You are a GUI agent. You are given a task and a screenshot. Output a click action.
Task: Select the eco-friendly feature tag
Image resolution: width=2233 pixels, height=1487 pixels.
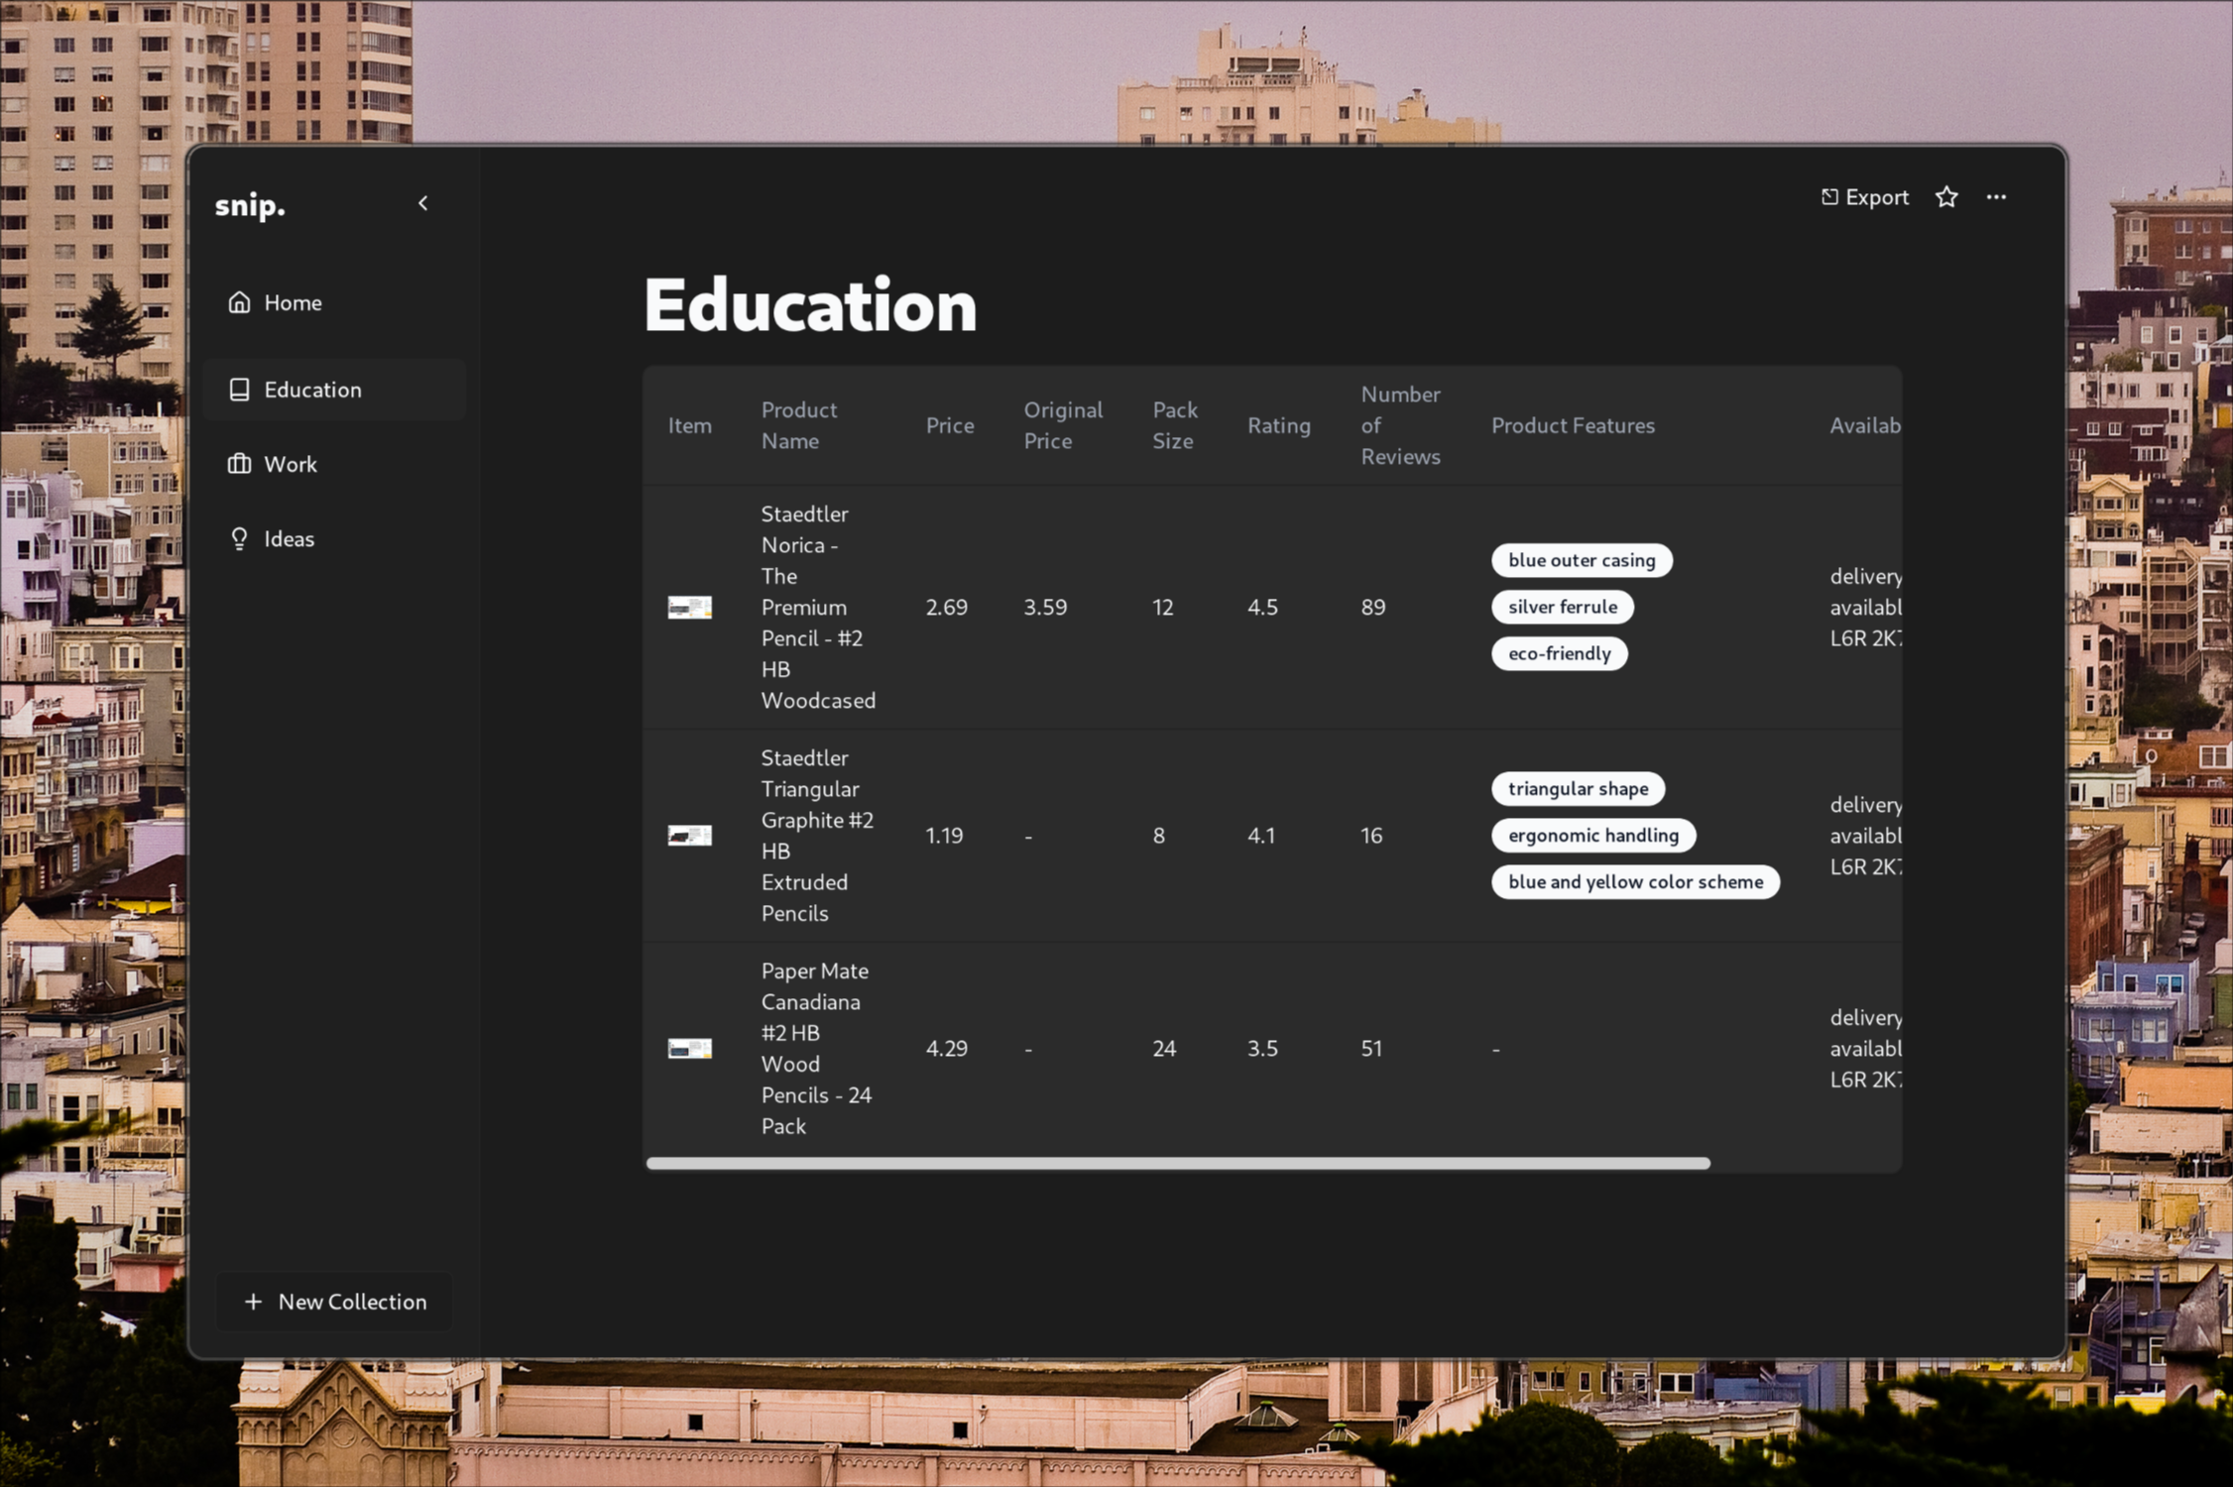point(1559,653)
